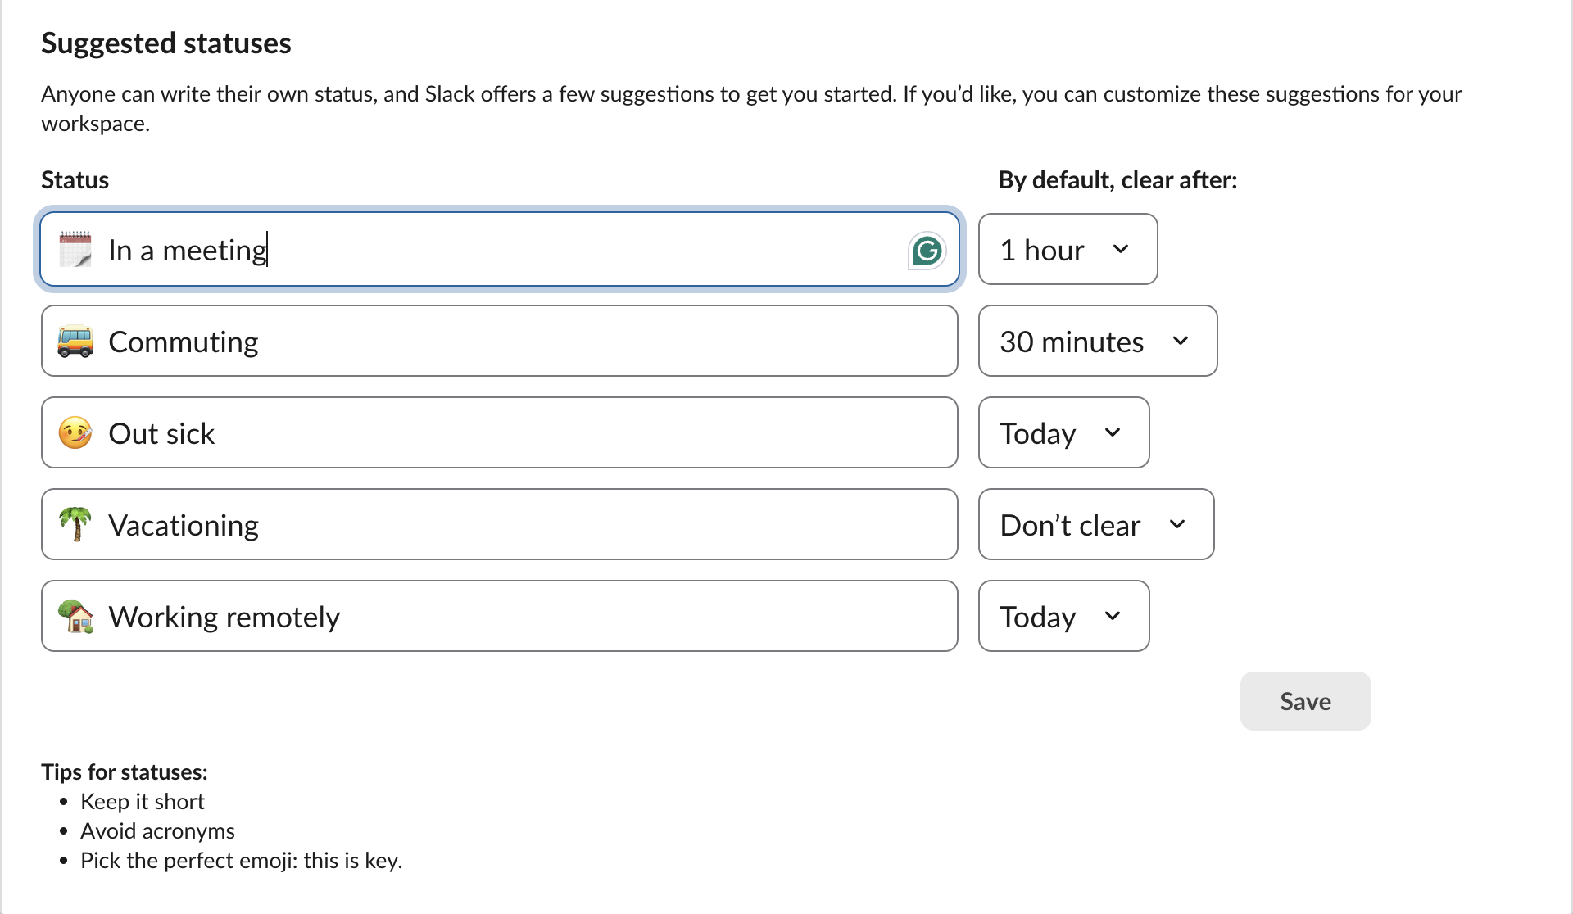This screenshot has height=914, width=1573.
Task: Edit the Working remotely status field
Action: pyautogui.click(x=500, y=616)
